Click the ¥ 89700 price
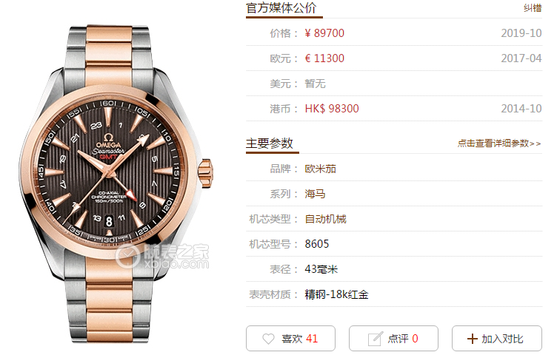557x355 pixels. click(x=324, y=33)
